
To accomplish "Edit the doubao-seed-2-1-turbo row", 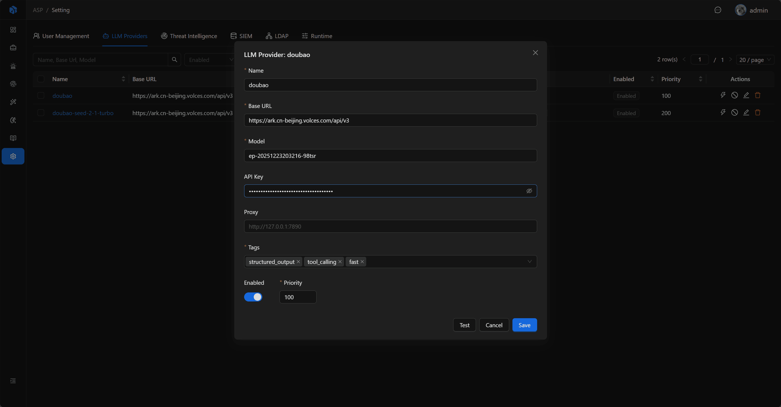I will click(746, 112).
